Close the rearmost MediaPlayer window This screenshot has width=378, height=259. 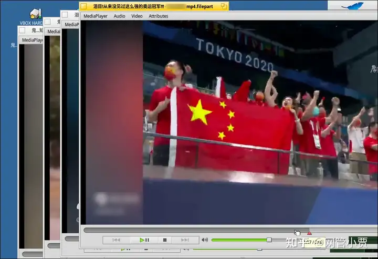click(22, 30)
